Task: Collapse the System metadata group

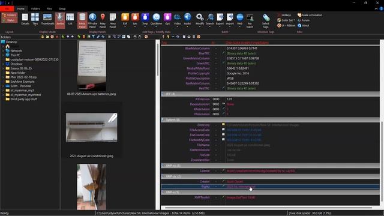Action: click(163, 119)
